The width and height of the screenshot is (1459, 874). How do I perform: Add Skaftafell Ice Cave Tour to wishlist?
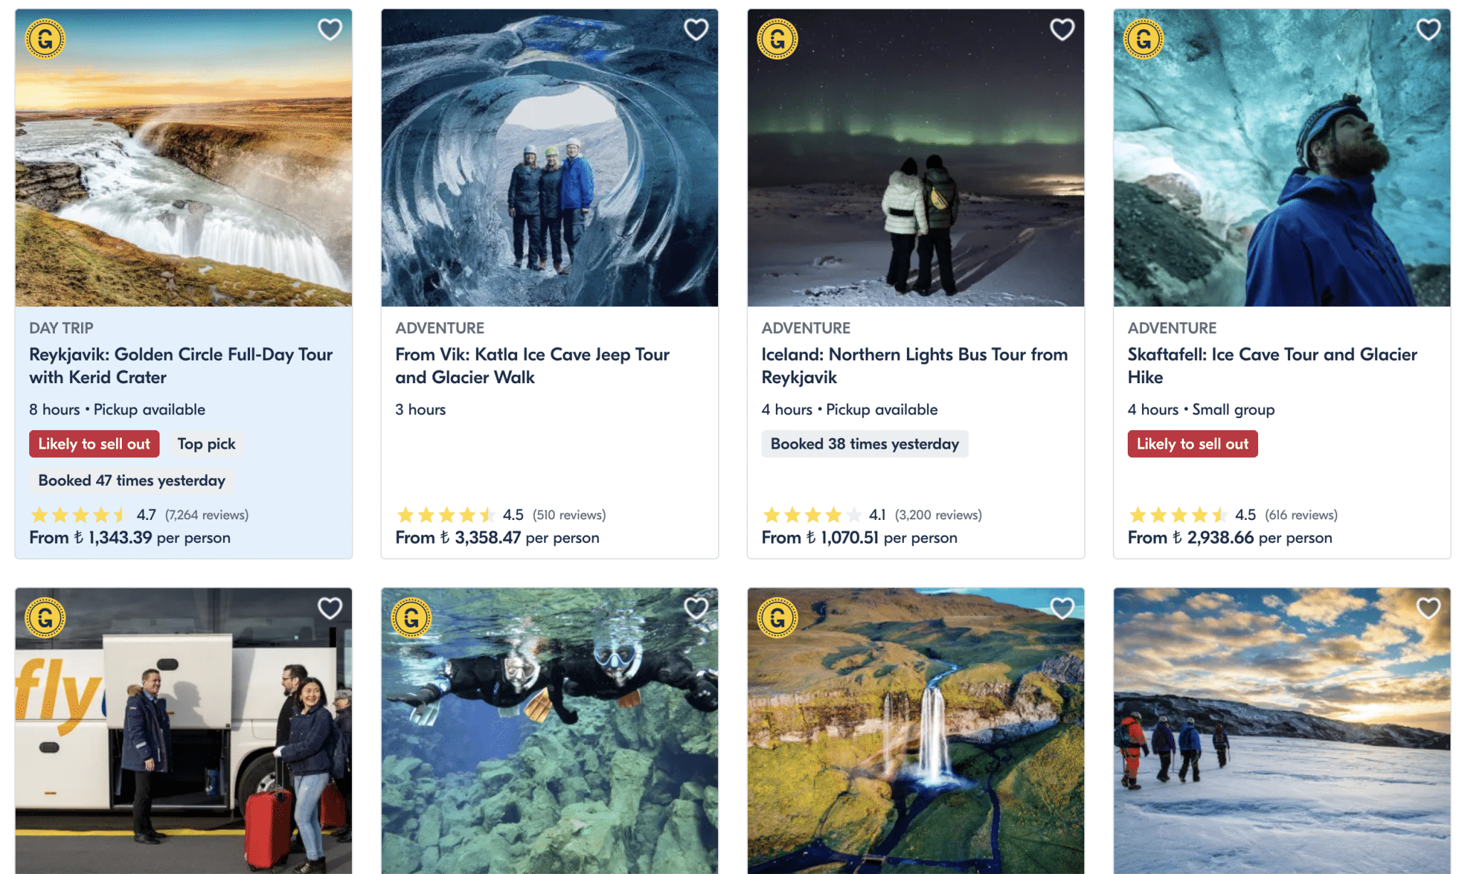[x=1428, y=30]
